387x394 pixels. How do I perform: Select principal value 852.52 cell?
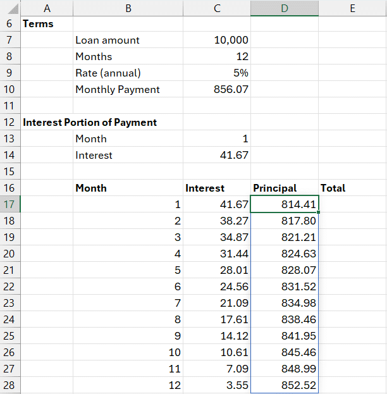click(x=284, y=385)
